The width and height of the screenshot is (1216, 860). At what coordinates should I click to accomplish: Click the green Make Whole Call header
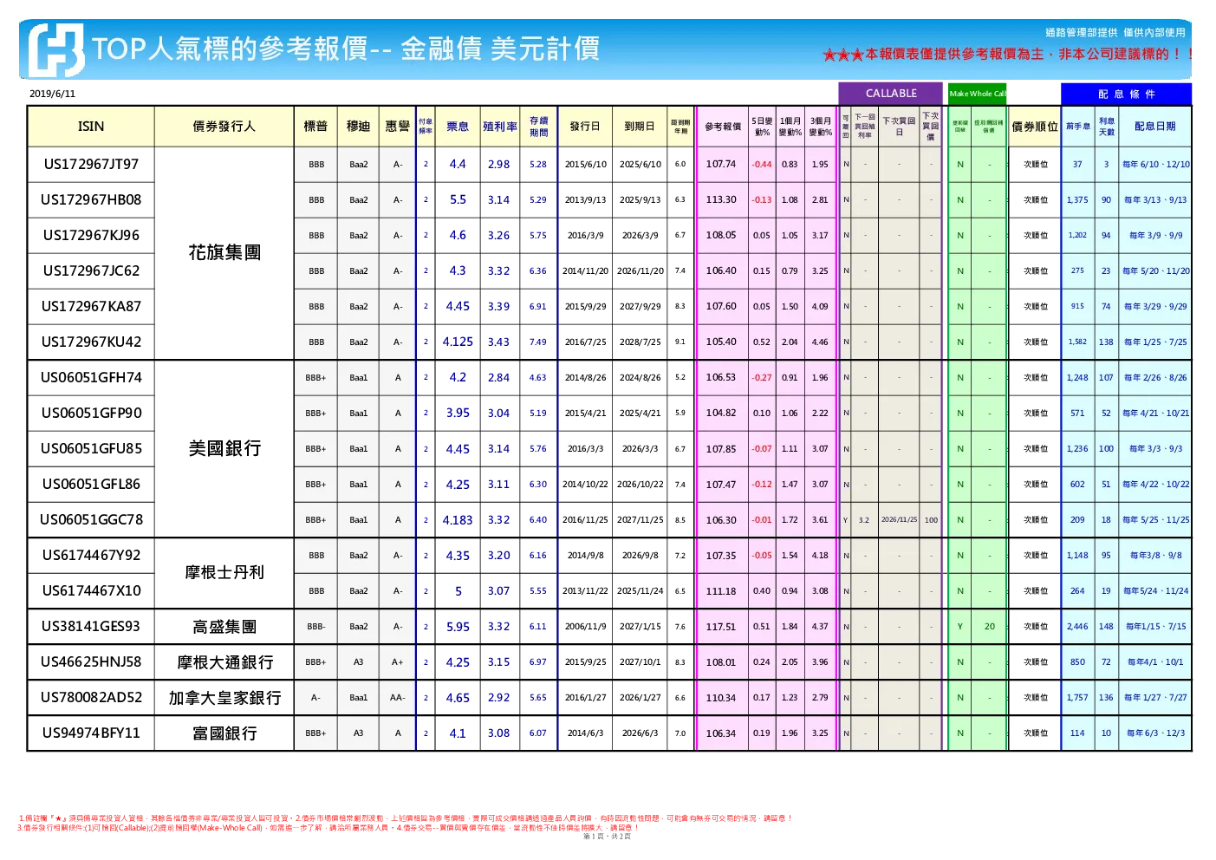(x=977, y=93)
